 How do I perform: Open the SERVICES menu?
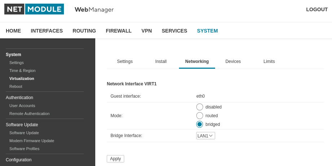coord(174,31)
